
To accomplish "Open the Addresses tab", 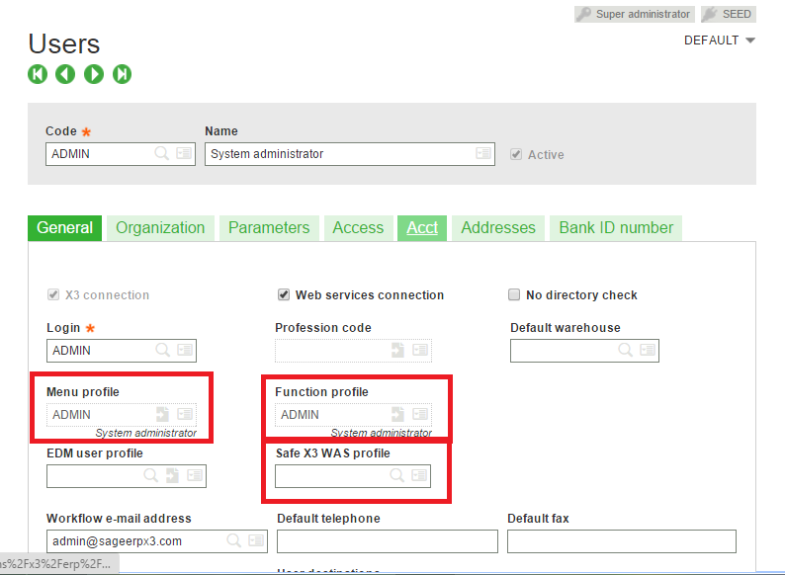I will coord(498,228).
